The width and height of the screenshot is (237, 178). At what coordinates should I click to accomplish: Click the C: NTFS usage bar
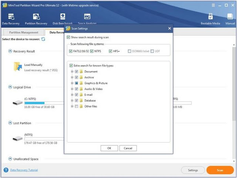pos(44,103)
